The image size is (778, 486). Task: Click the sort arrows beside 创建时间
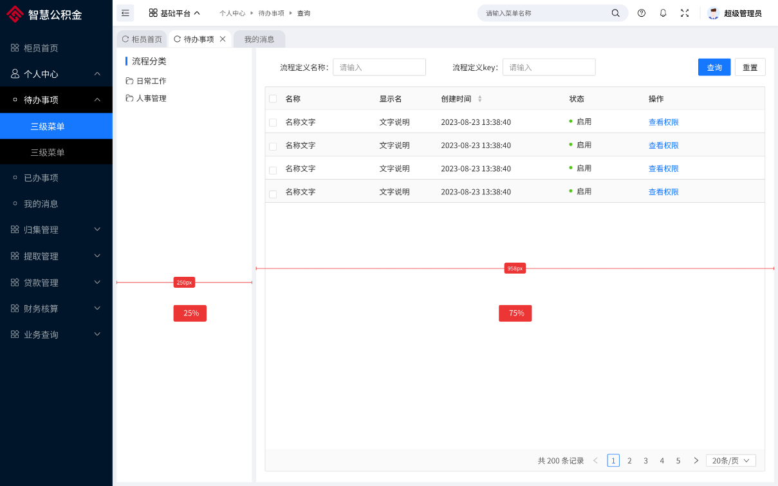pyautogui.click(x=479, y=99)
